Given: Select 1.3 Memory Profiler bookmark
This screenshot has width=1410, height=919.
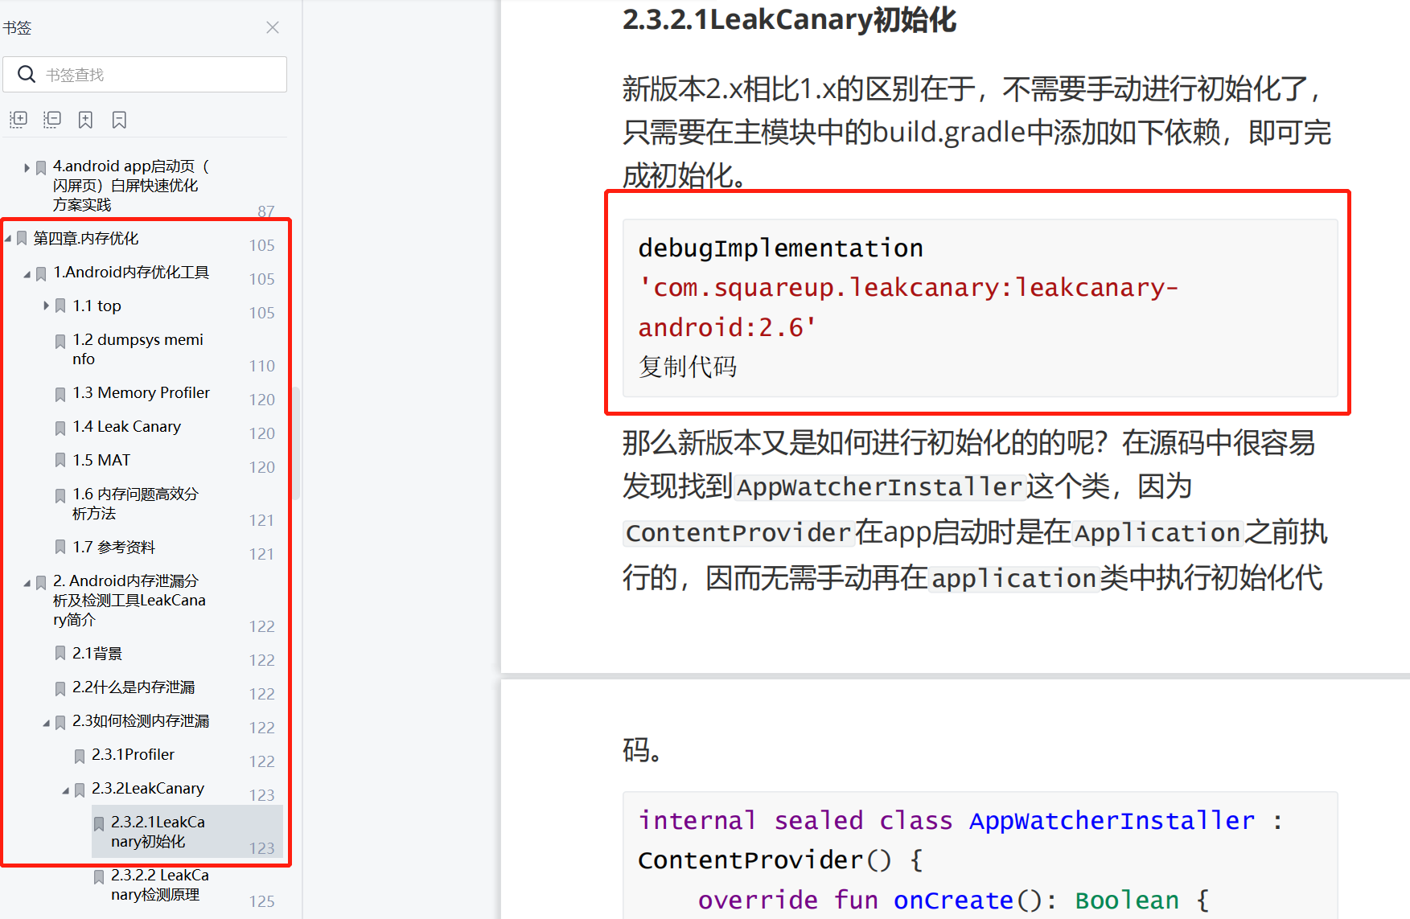Looking at the screenshot, I should point(141,392).
